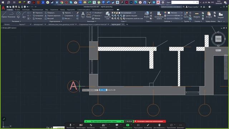Switch to the Начало document tab
The width and height of the screenshot is (229, 129).
[7, 24]
